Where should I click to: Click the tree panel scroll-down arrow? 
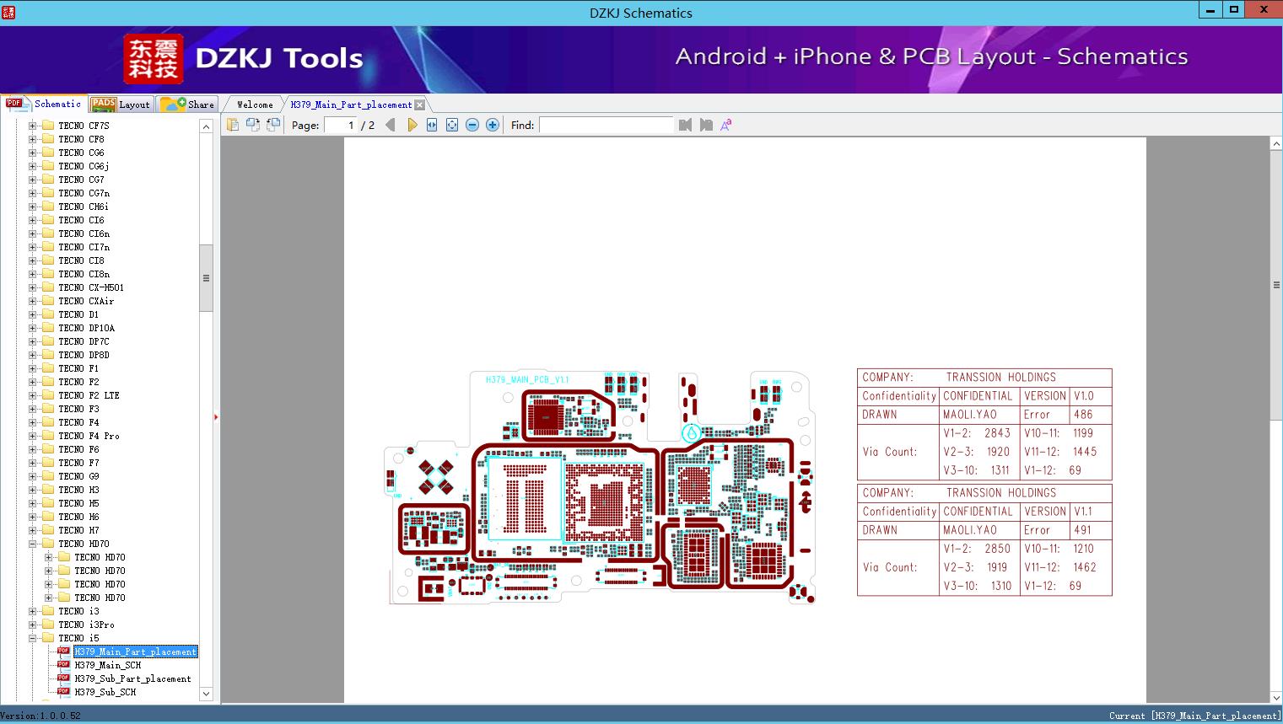pos(206,694)
